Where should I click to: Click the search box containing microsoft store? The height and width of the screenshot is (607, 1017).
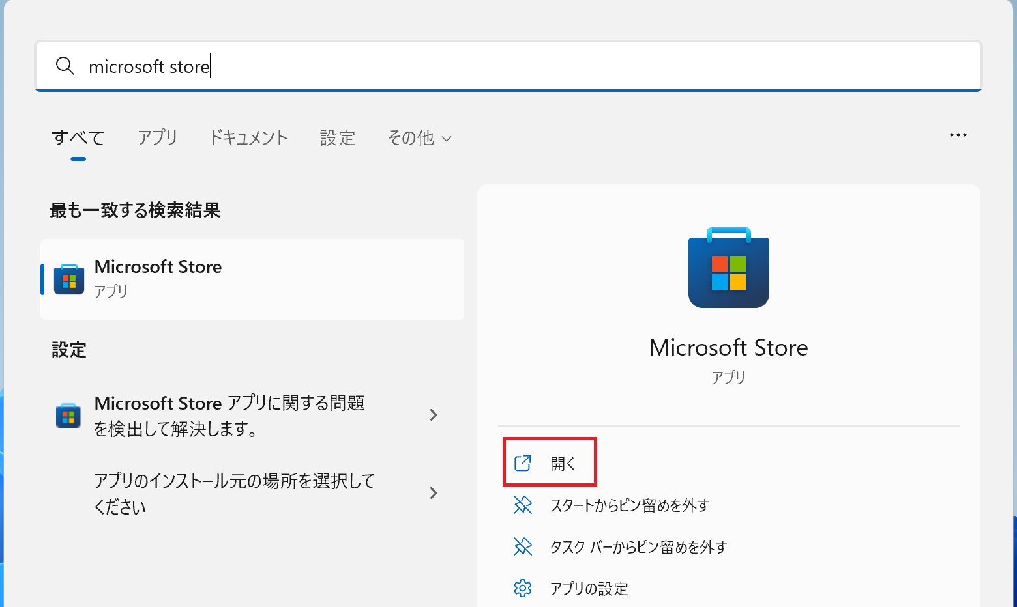pos(508,66)
